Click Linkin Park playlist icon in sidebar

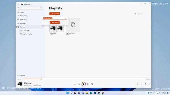(21, 31)
